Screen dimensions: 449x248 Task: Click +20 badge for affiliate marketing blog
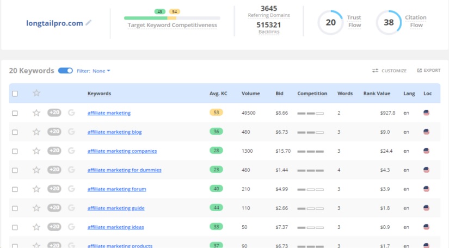click(x=54, y=132)
